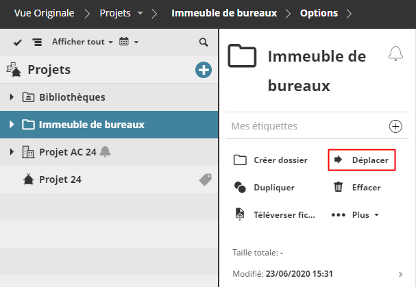
Task: Click the search magnifier icon
Action: coord(203,42)
